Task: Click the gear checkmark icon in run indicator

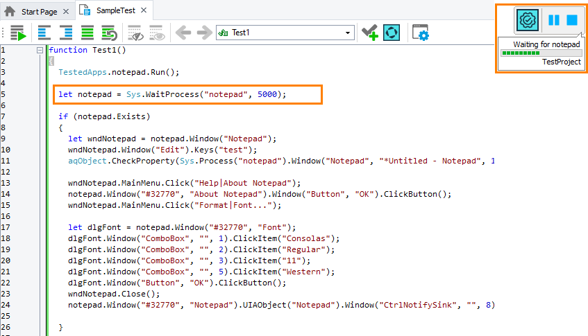Action: click(x=527, y=21)
